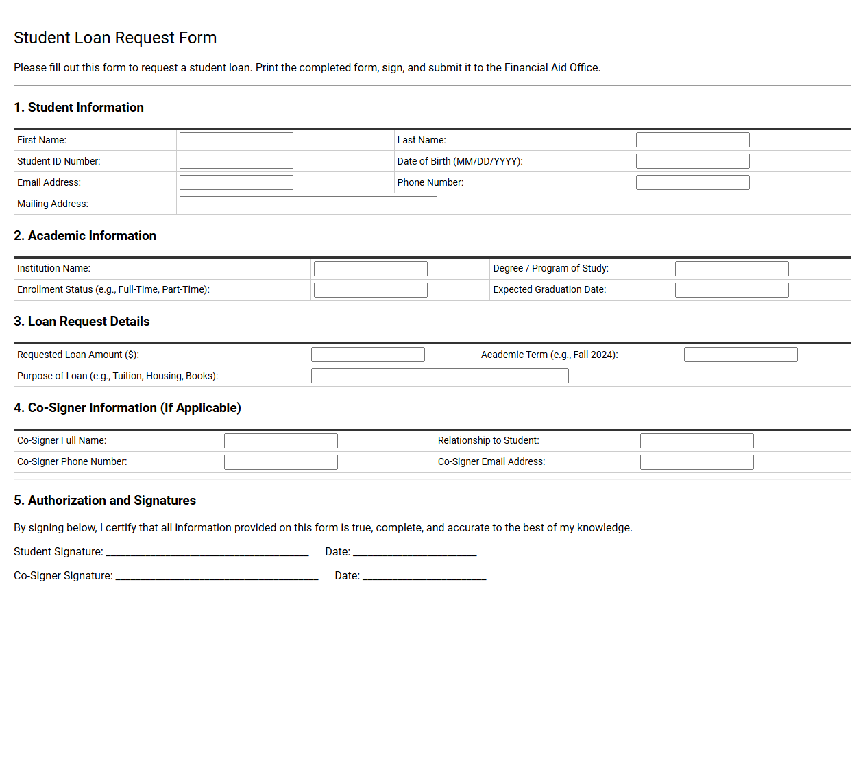865x768 pixels.
Task: Click the 'Co-Signer Email Address:' label
Action: pos(491,461)
